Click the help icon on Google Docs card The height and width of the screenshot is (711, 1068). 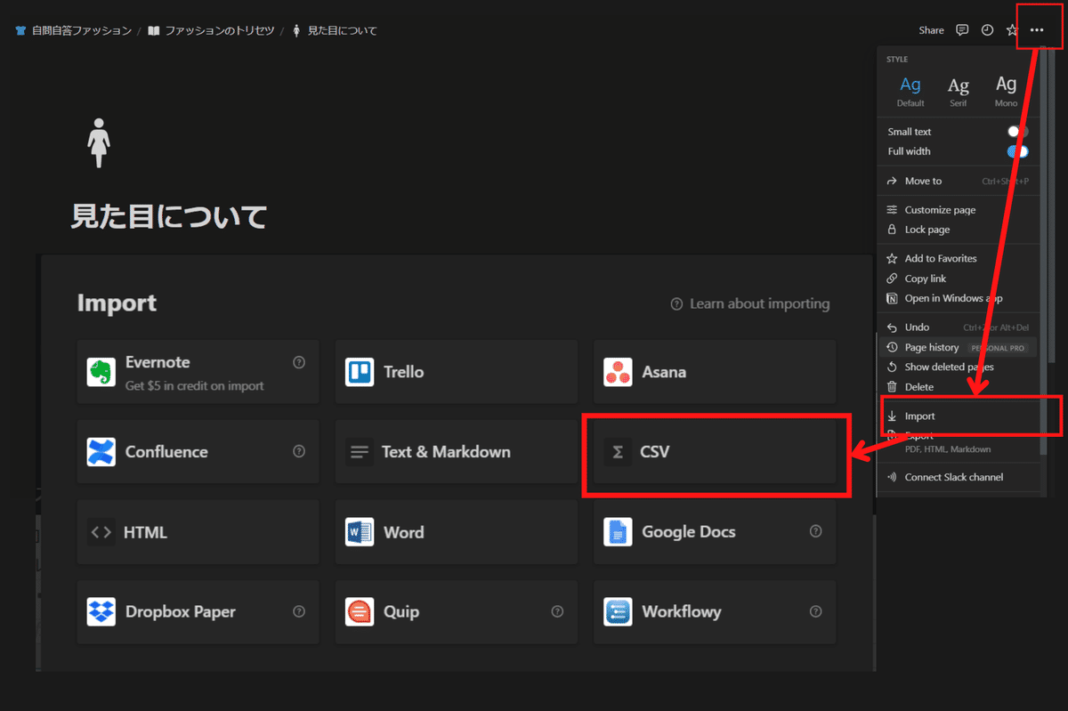(x=815, y=531)
